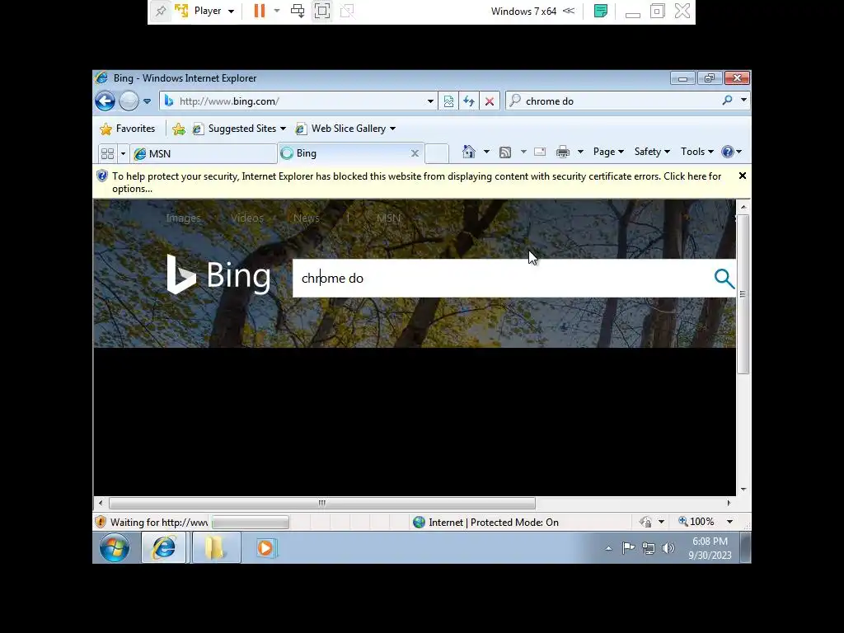The width and height of the screenshot is (844, 633).
Task: Click the horizontal scrollbar left arrow
Action: pyautogui.click(x=101, y=503)
